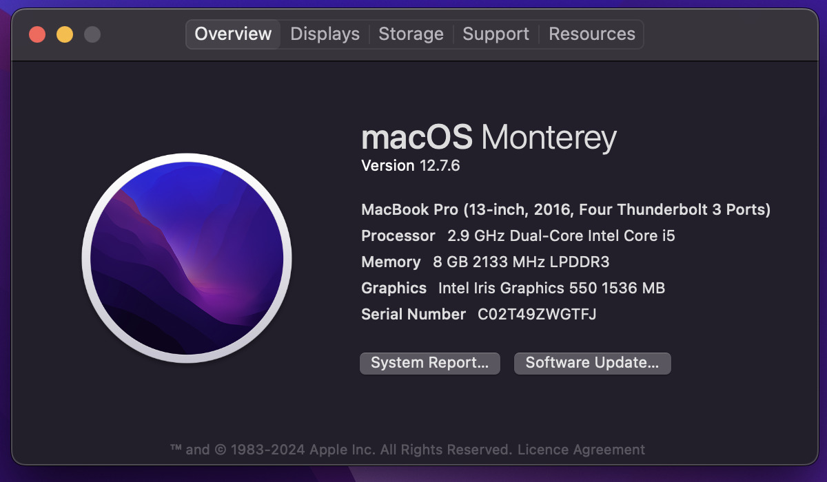This screenshot has height=482, width=827.
Task: Click the MacBook Pro model name line
Action: [565, 209]
